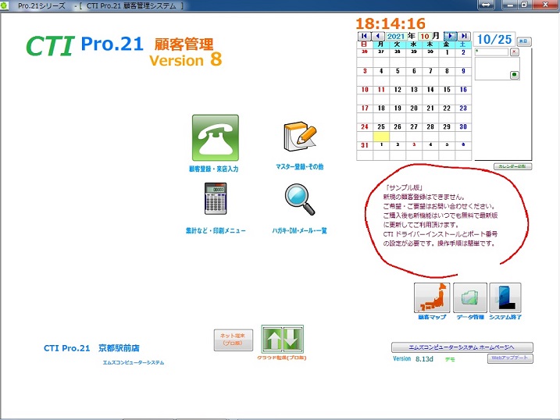Click the カレンダー印刷 button
Viewport: 560px width, 420px height.
pyautogui.click(x=512, y=166)
